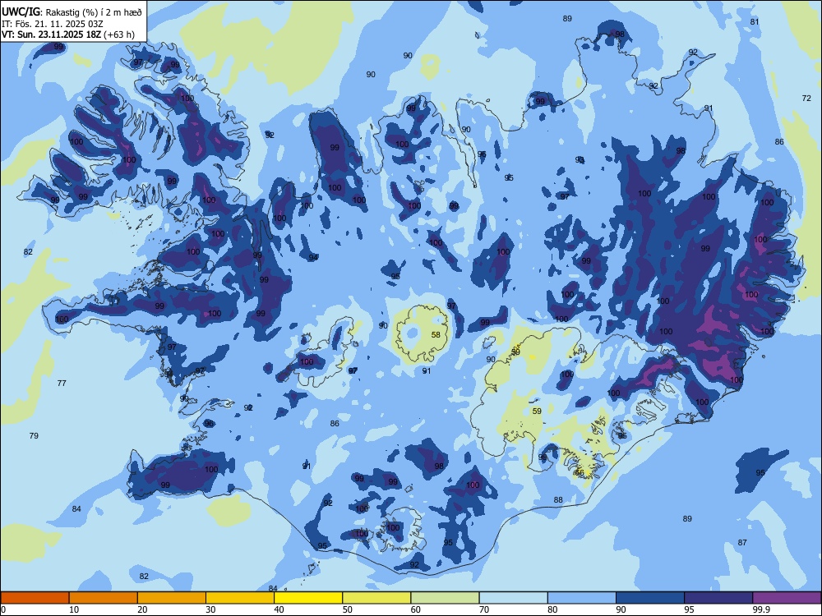822x616 pixels.
Task: Click the legend tick label '0'
Action: tap(3, 609)
